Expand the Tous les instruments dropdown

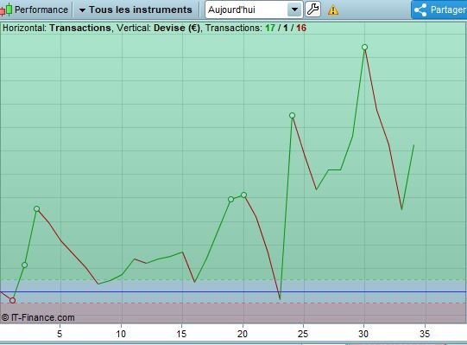(136, 10)
